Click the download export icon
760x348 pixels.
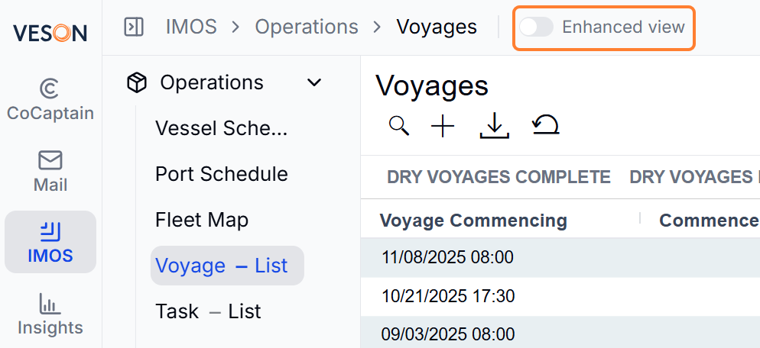495,127
